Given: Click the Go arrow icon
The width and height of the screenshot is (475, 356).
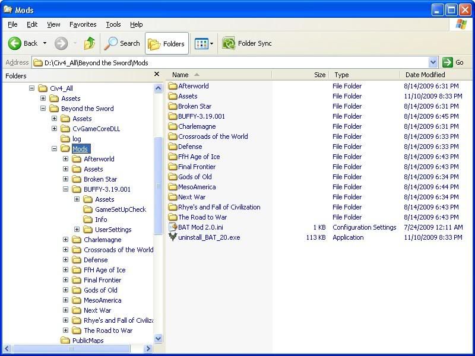Looking at the screenshot, I should point(448,62).
